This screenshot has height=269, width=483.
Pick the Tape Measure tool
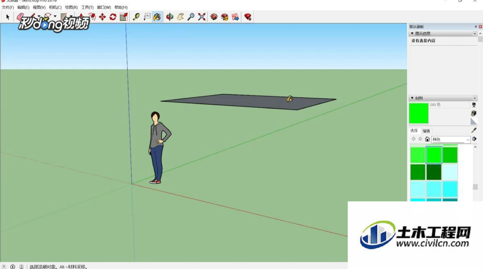pos(136,17)
